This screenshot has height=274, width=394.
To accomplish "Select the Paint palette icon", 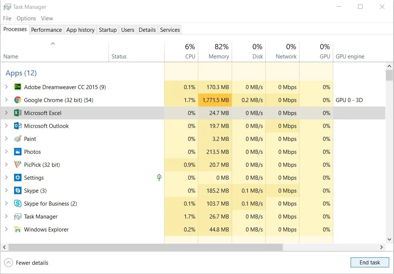I will pos(17,139).
